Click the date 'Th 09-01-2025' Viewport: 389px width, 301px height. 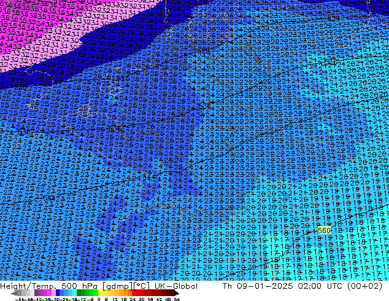(x=258, y=286)
